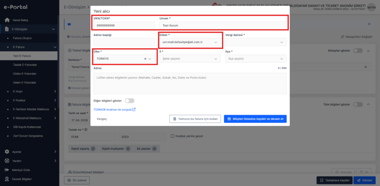Click the Gönder button
Screen dimensions: 380x186
(x=364, y=180)
